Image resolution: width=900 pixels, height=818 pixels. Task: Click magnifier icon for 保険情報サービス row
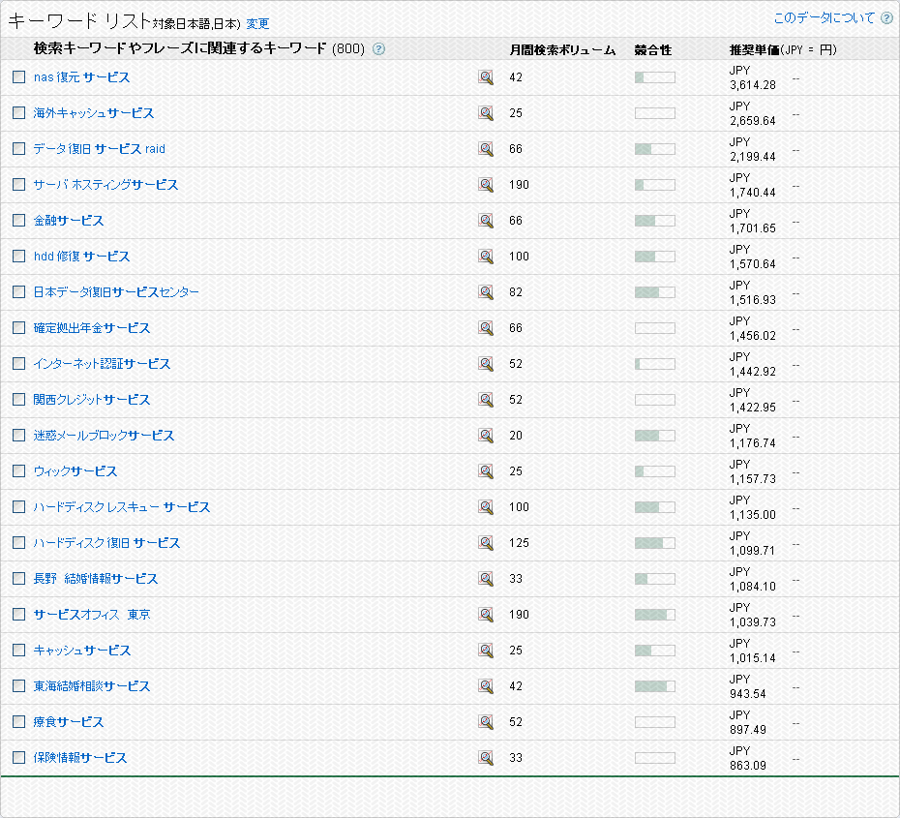pos(485,758)
